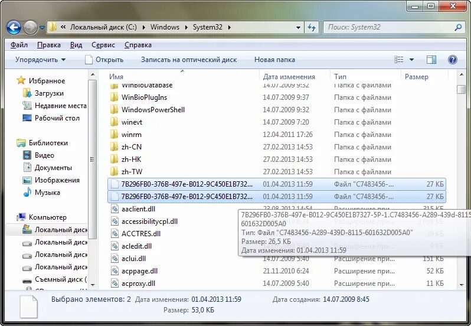
Task: Click the zh-TW folder icon
Action: pyautogui.click(x=114, y=171)
